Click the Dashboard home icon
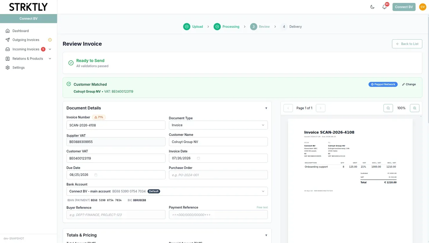The height and width of the screenshot is (243, 429). pos(8,31)
